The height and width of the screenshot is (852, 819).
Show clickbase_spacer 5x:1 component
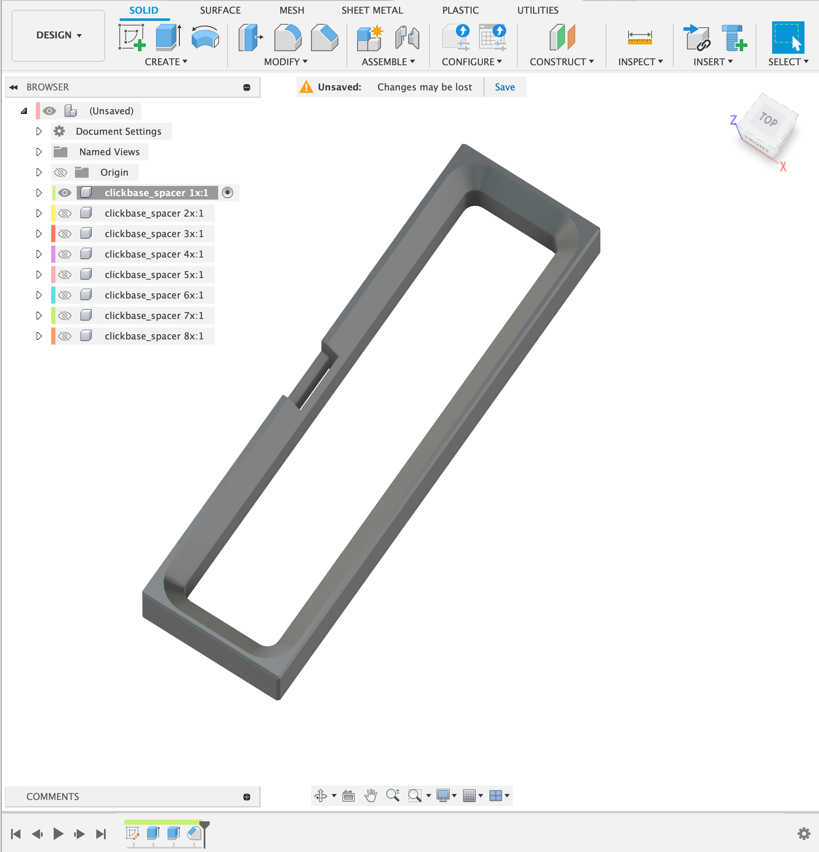point(65,274)
